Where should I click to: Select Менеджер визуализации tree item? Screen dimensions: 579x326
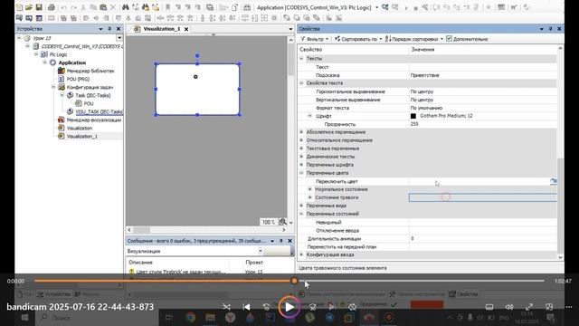[x=94, y=120]
